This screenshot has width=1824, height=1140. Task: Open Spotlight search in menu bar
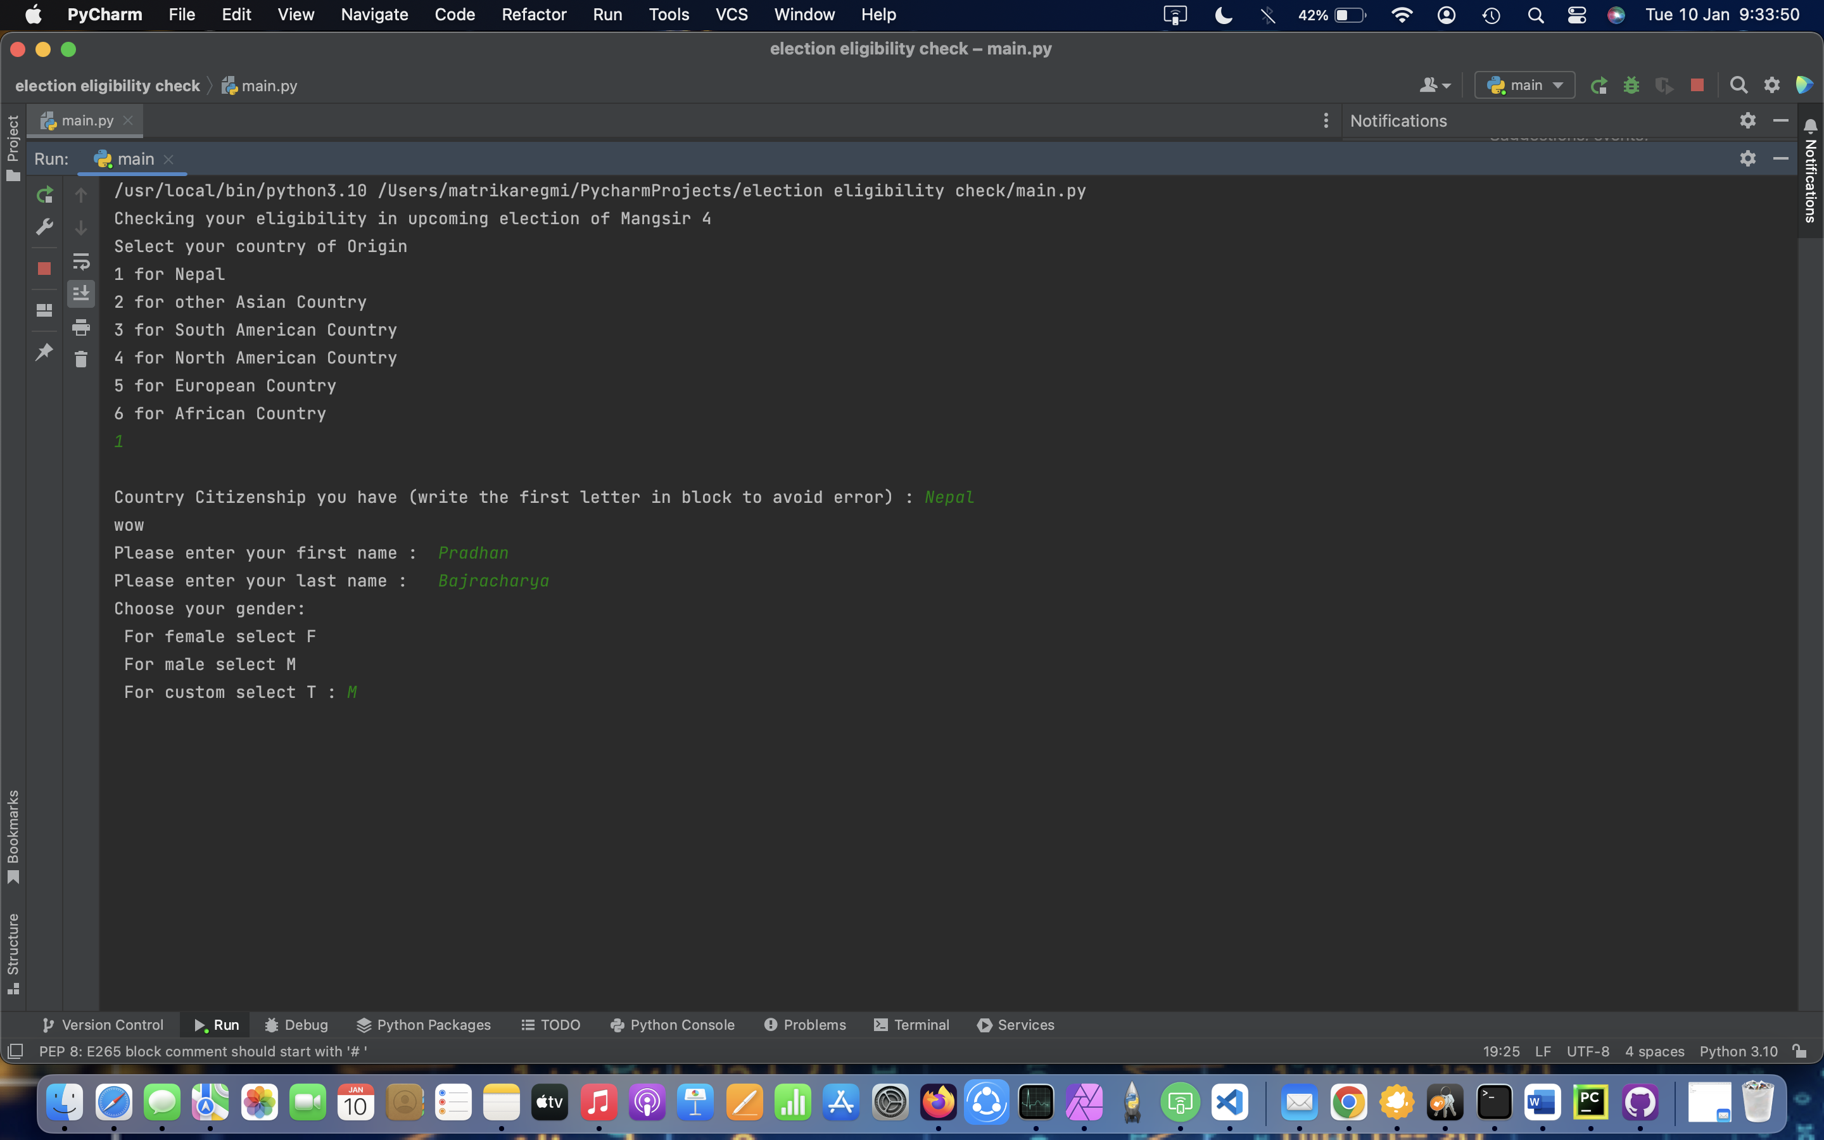[1535, 15]
